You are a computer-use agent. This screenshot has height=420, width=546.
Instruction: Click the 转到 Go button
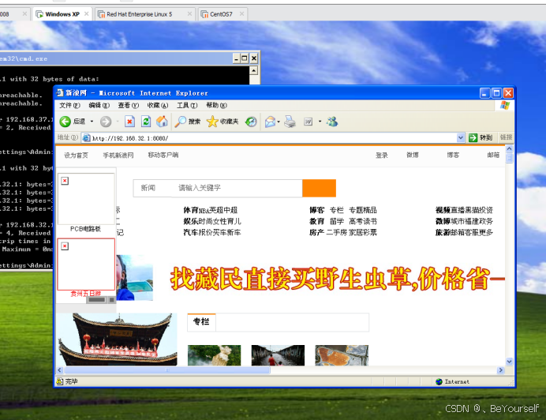481,137
